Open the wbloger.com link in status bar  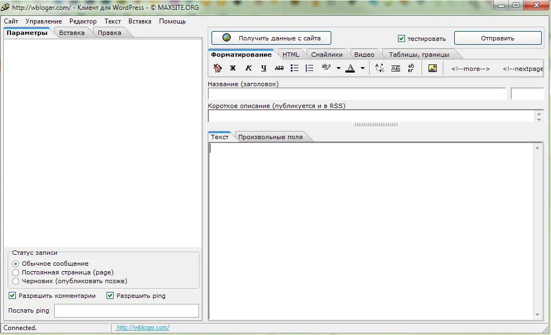143,327
